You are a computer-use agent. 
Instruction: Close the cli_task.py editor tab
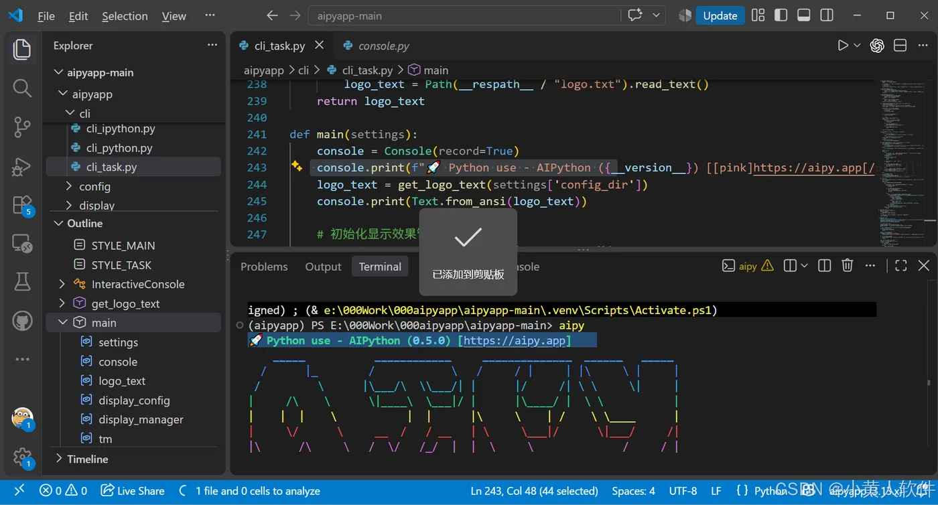coord(320,45)
